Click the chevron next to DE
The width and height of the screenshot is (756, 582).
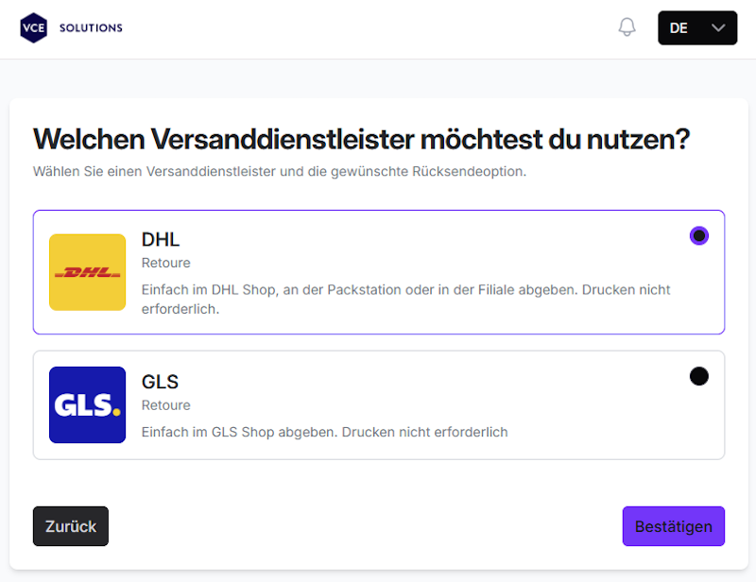pos(717,27)
